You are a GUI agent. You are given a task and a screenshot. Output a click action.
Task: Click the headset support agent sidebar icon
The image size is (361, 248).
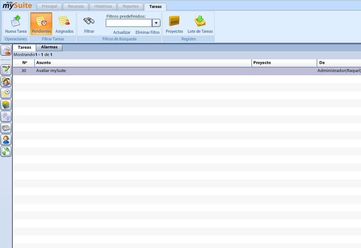pyautogui.click(x=6, y=140)
